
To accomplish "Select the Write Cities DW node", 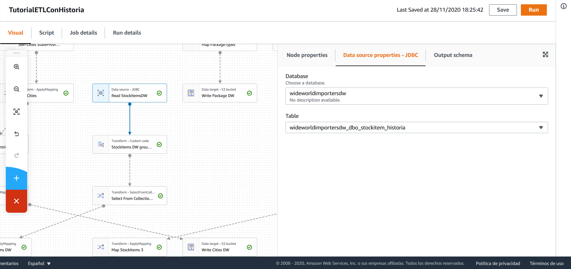I will 220,247.
